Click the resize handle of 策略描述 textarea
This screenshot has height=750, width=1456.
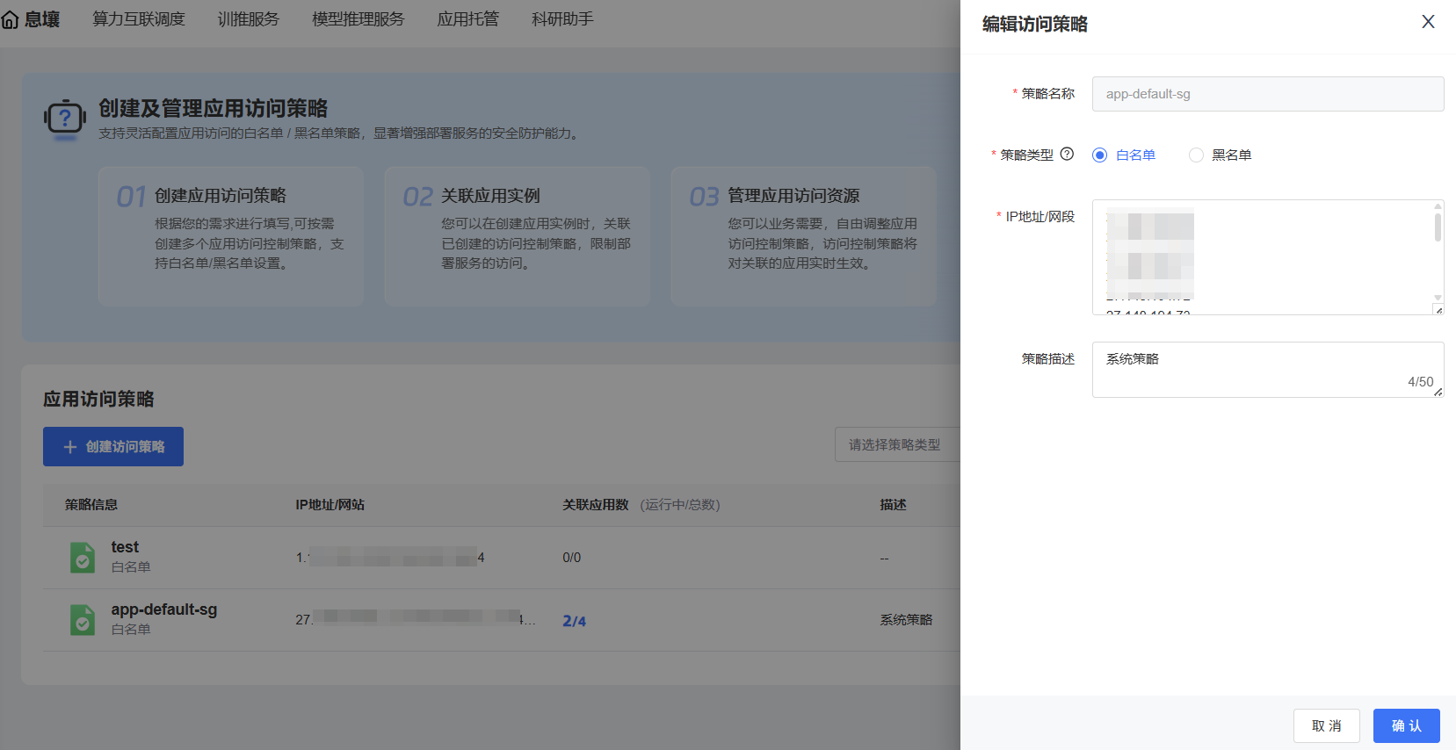pyautogui.click(x=1438, y=393)
